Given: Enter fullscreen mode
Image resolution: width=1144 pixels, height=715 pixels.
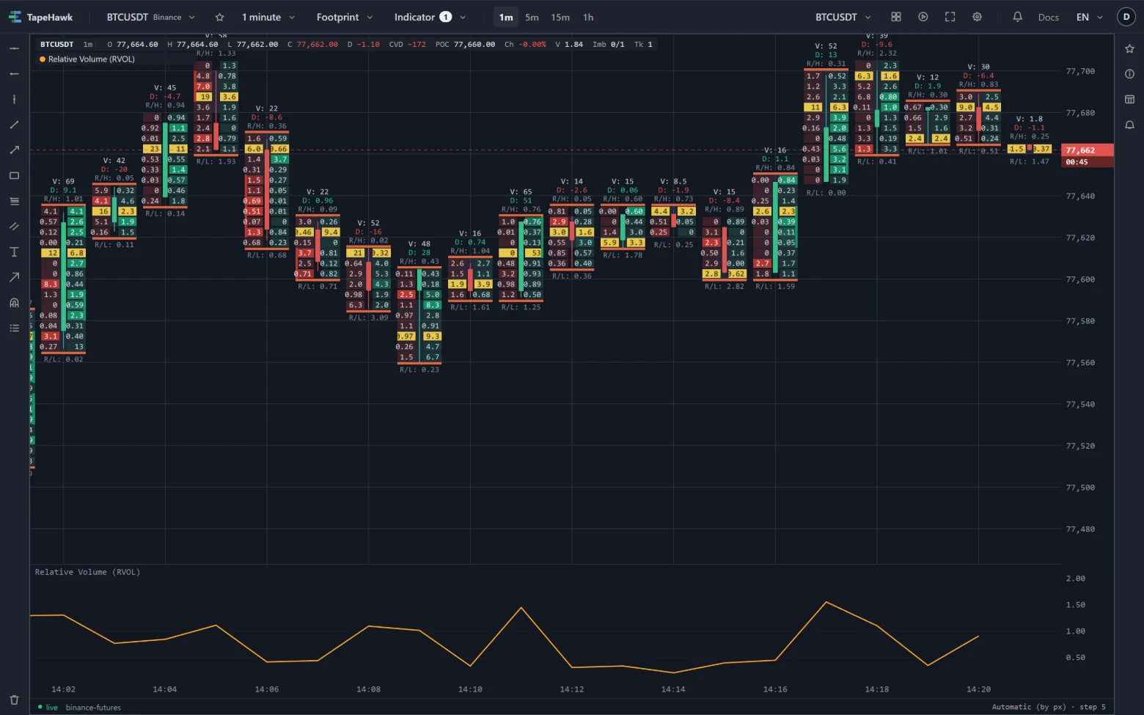Looking at the screenshot, I should [950, 17].
